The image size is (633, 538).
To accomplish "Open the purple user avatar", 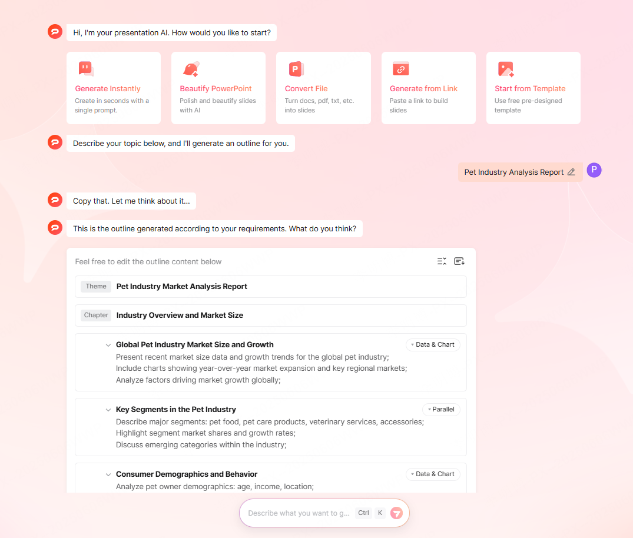I will (x=594, y=171).
